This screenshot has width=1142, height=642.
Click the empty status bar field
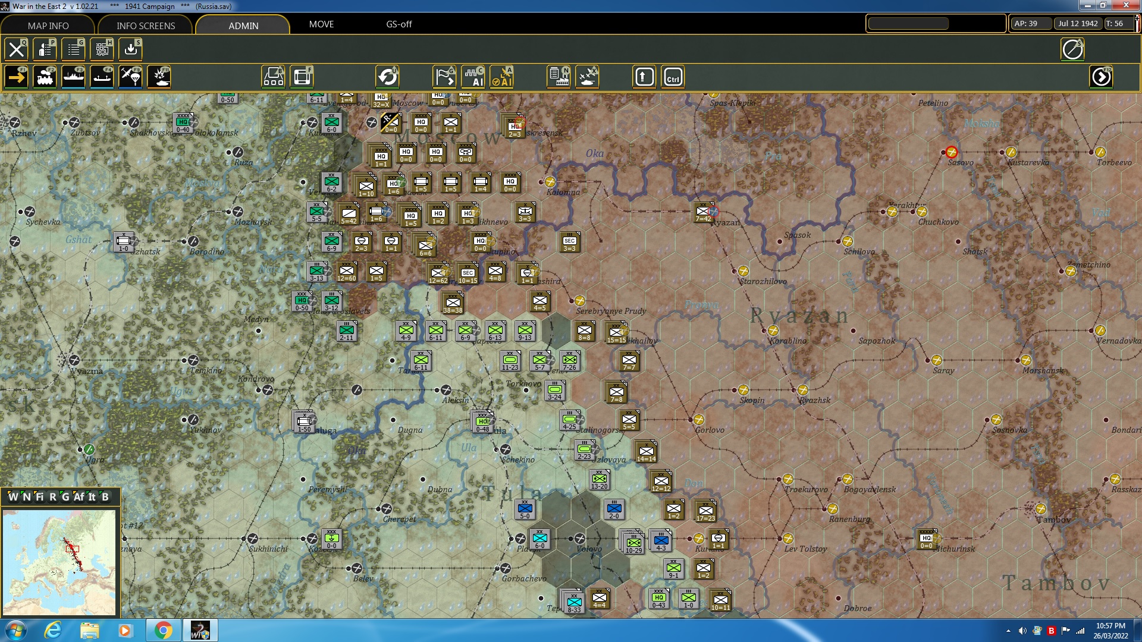coord(908,24)
